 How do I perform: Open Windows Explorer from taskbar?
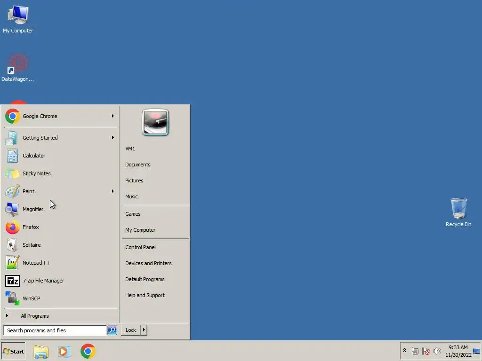(x=41, y=352)
